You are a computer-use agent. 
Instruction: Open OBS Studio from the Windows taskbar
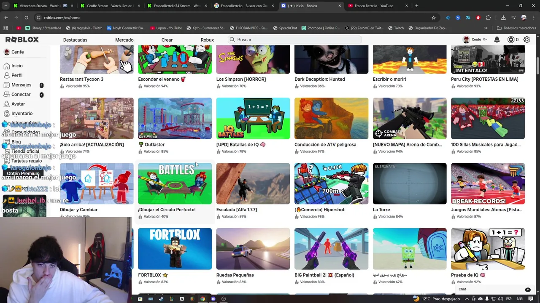coord(224,299)
